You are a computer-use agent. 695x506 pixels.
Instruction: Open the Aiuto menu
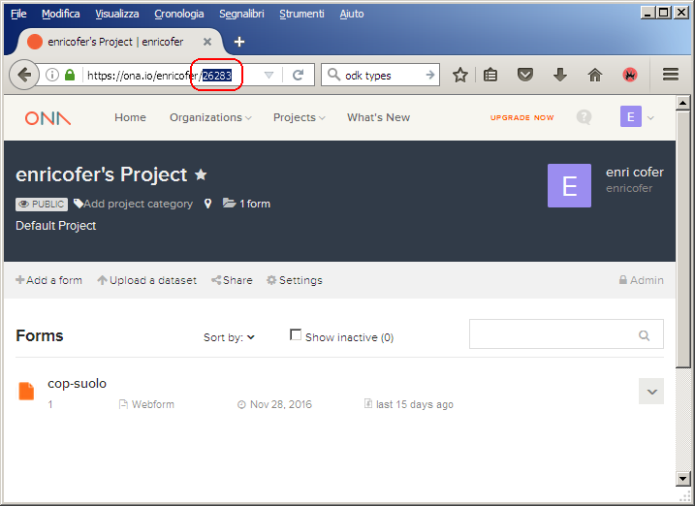[352, 14]
